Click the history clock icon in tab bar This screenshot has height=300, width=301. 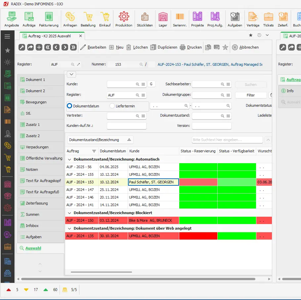point(259,35)
